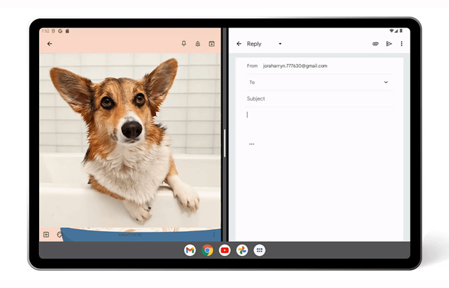Set a reminder bell on the note
The image size is (449, 288).
pos(198,44)
